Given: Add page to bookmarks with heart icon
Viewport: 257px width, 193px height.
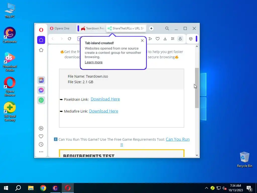Looking at the screenshot, I should tap(158, 39).
